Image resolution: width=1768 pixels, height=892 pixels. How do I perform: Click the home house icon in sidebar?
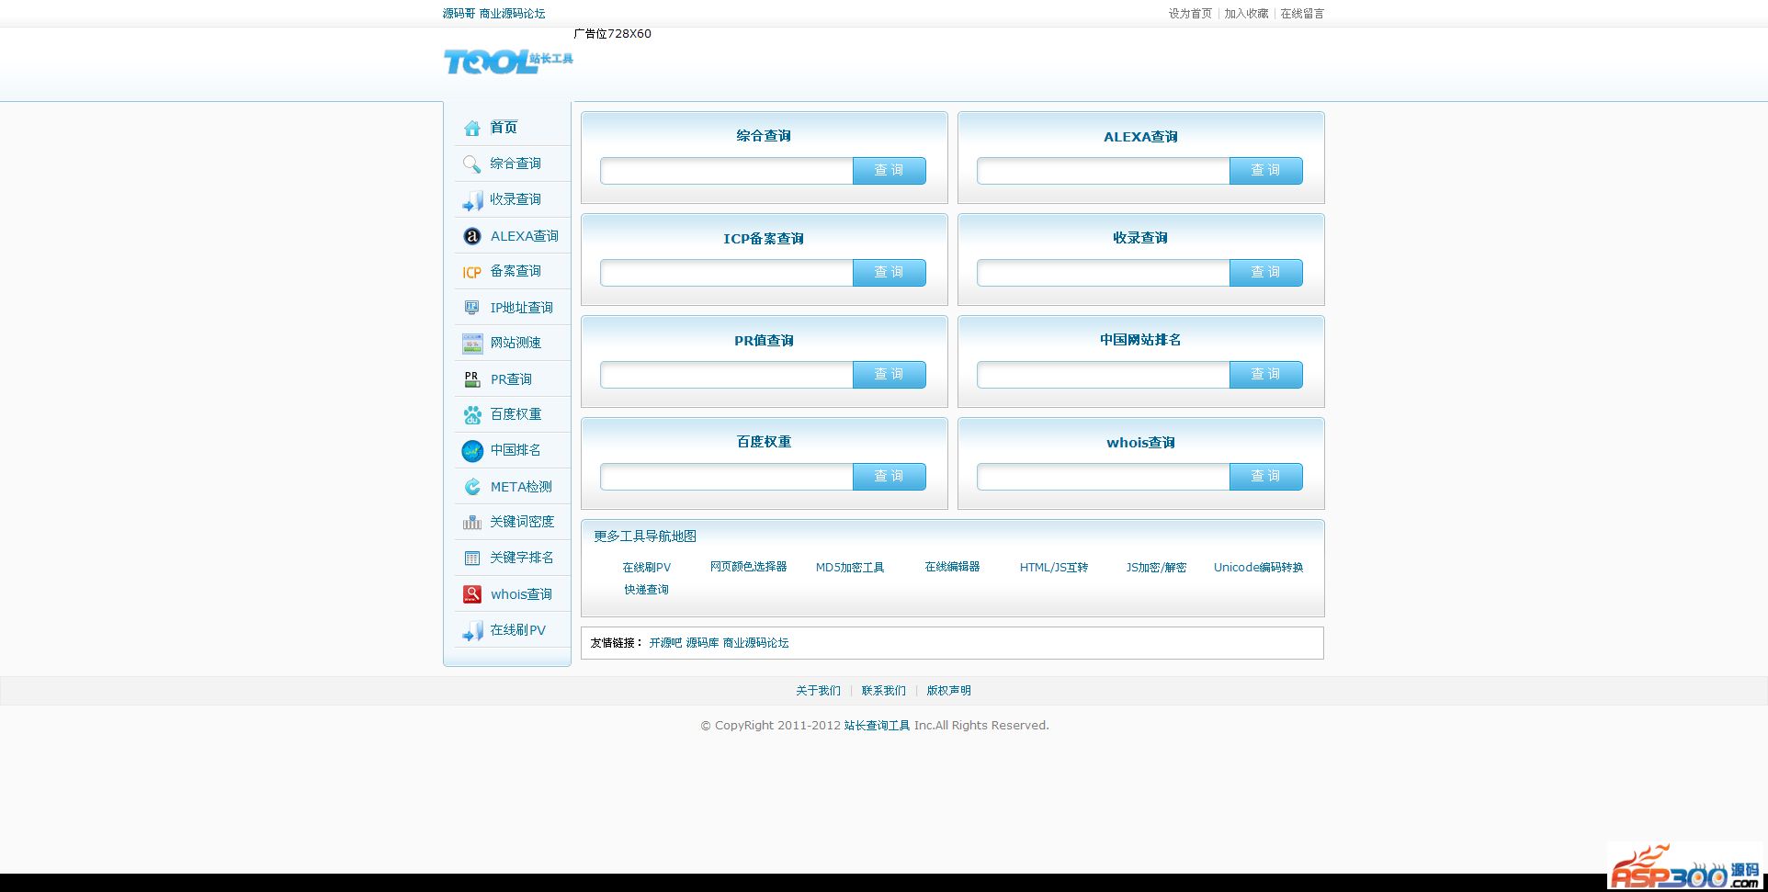472,128
